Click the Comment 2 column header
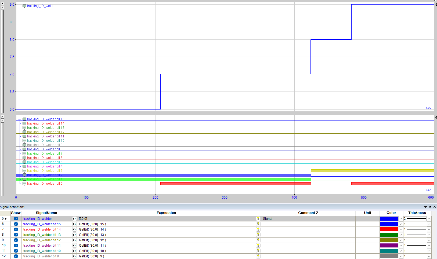 308,213
